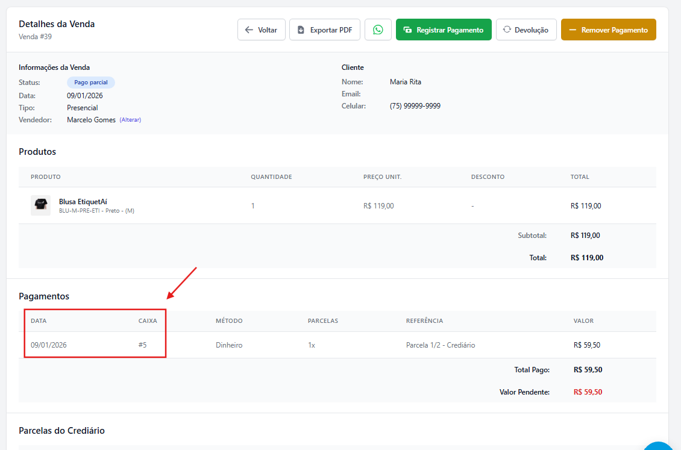Screen dimensions: 681x450
Task: Click the Alterar link beside Vendedor
Action: tap(130, 120)
